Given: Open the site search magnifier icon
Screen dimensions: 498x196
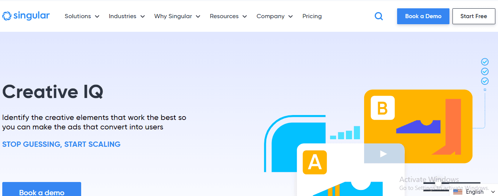Looking at the screenshot, I should 379,16.
